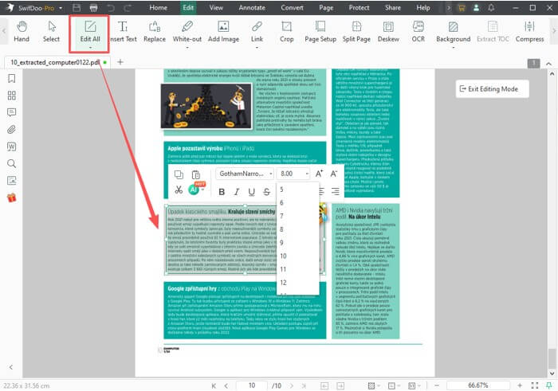Show page thumbnails in the sidebar
This screenshot has height=391, width=558.
[x=12, y=96]
